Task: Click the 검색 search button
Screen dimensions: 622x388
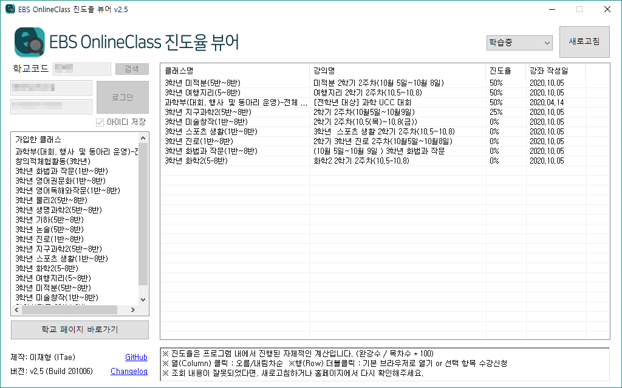Action: 132,69
